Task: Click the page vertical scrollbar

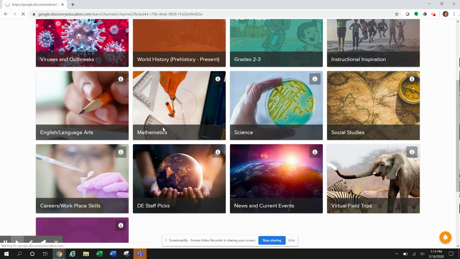Action: tap(458, 137)
